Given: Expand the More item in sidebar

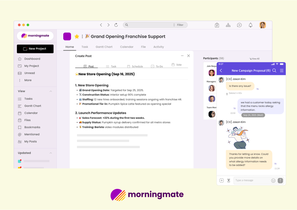Looking at the screenshot, I should click(28, 80).
